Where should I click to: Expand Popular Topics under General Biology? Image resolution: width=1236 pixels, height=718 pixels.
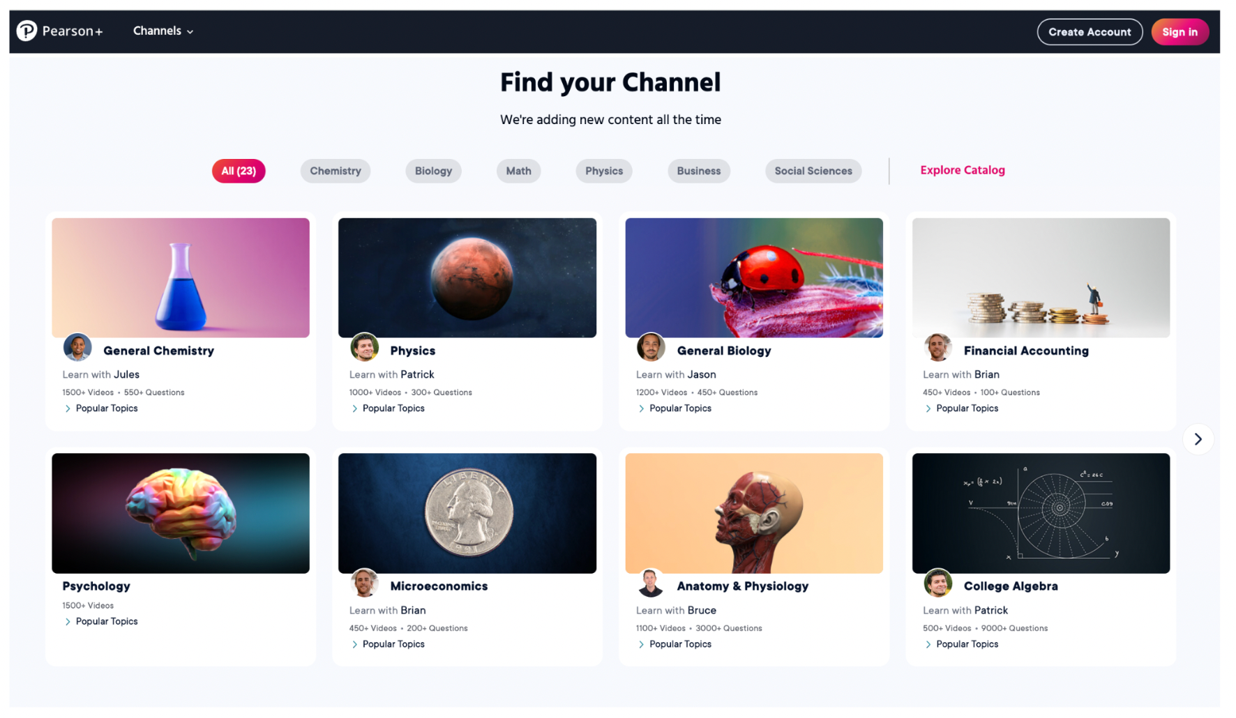pyautogui.click(x=674, y=408)
